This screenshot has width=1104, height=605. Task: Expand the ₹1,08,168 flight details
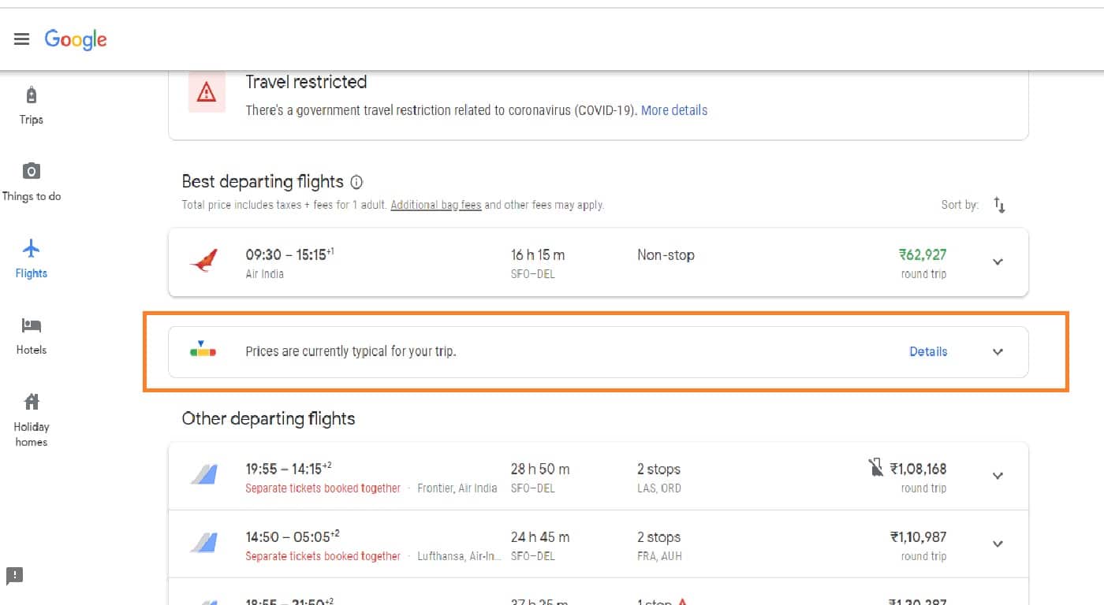pos(998,476)
